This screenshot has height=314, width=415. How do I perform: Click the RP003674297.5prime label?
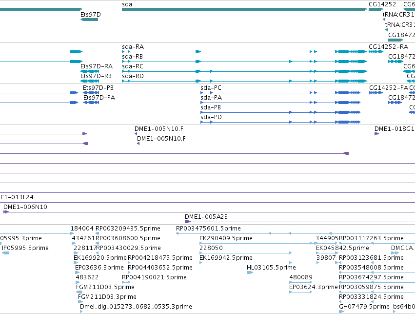click(x=371, y=277)
